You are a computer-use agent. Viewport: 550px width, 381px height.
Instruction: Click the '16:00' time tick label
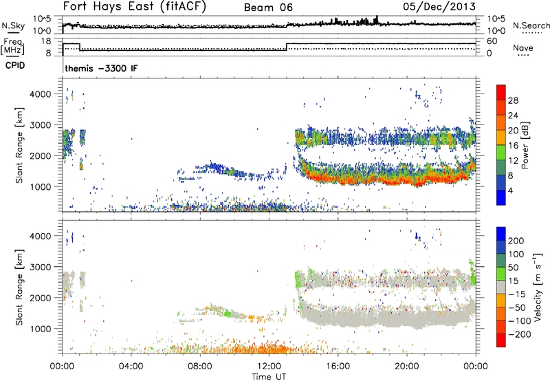(x=338, y=367)
